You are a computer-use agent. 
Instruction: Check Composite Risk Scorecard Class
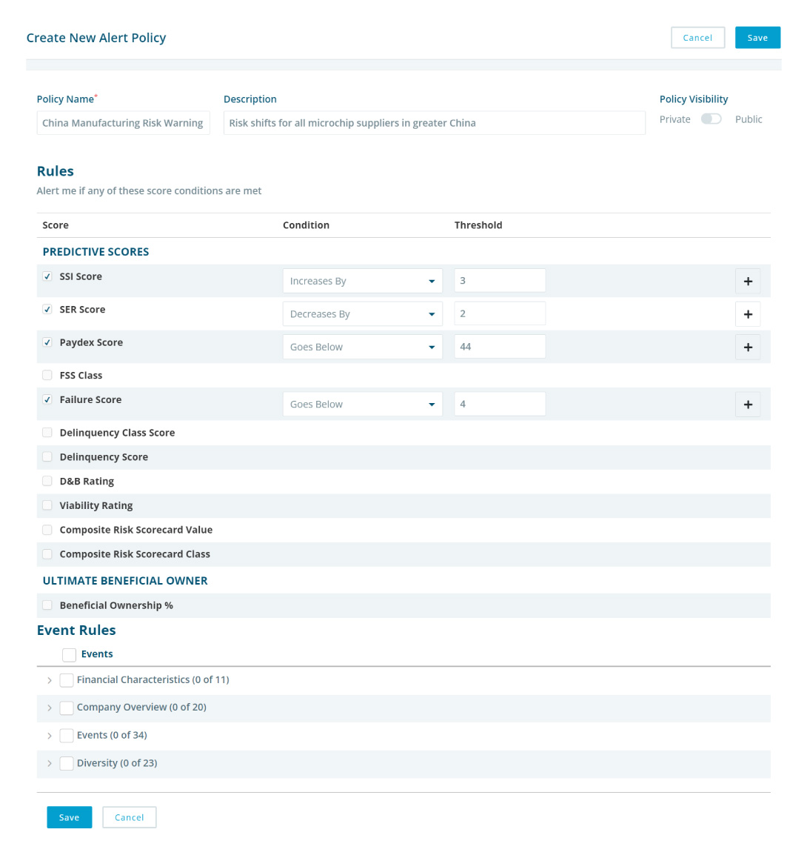(47, 554)
